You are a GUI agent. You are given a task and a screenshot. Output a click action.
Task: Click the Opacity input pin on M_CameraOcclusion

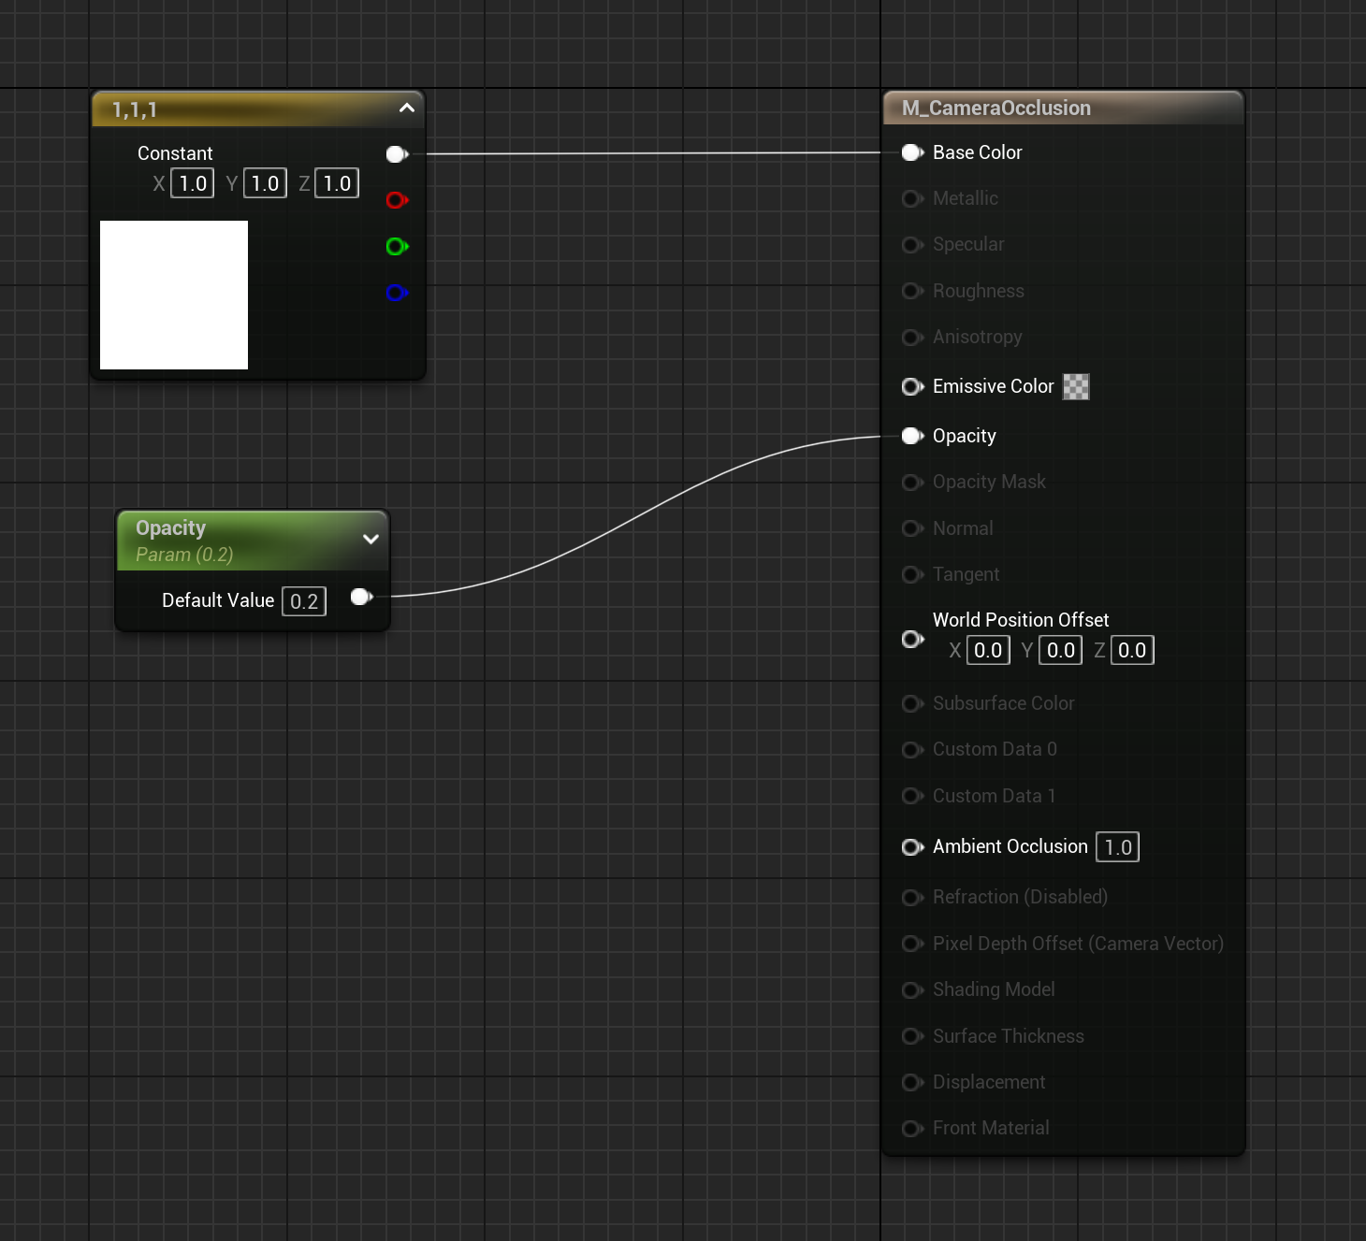[913, 436]
